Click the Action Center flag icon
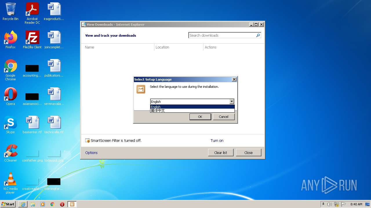The image size is (371, 208). pos(343,204)
